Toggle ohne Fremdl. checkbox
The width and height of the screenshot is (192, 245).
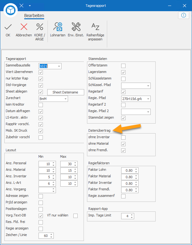coord(123,151)
